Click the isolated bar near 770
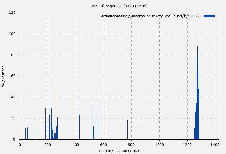The height and width of the screenshot is (154, 226). click(127, 130)
